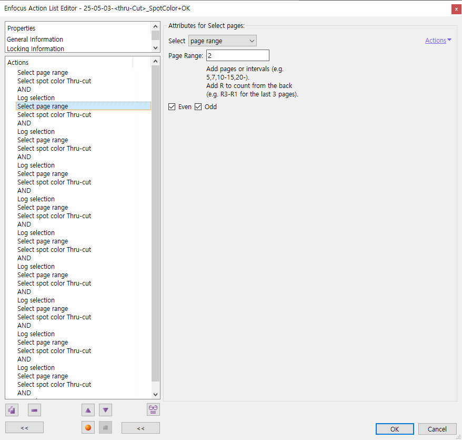The height and width of the screenshot is (440, 462).
Task: Open the Actions dropdown link
Action: 438,41
